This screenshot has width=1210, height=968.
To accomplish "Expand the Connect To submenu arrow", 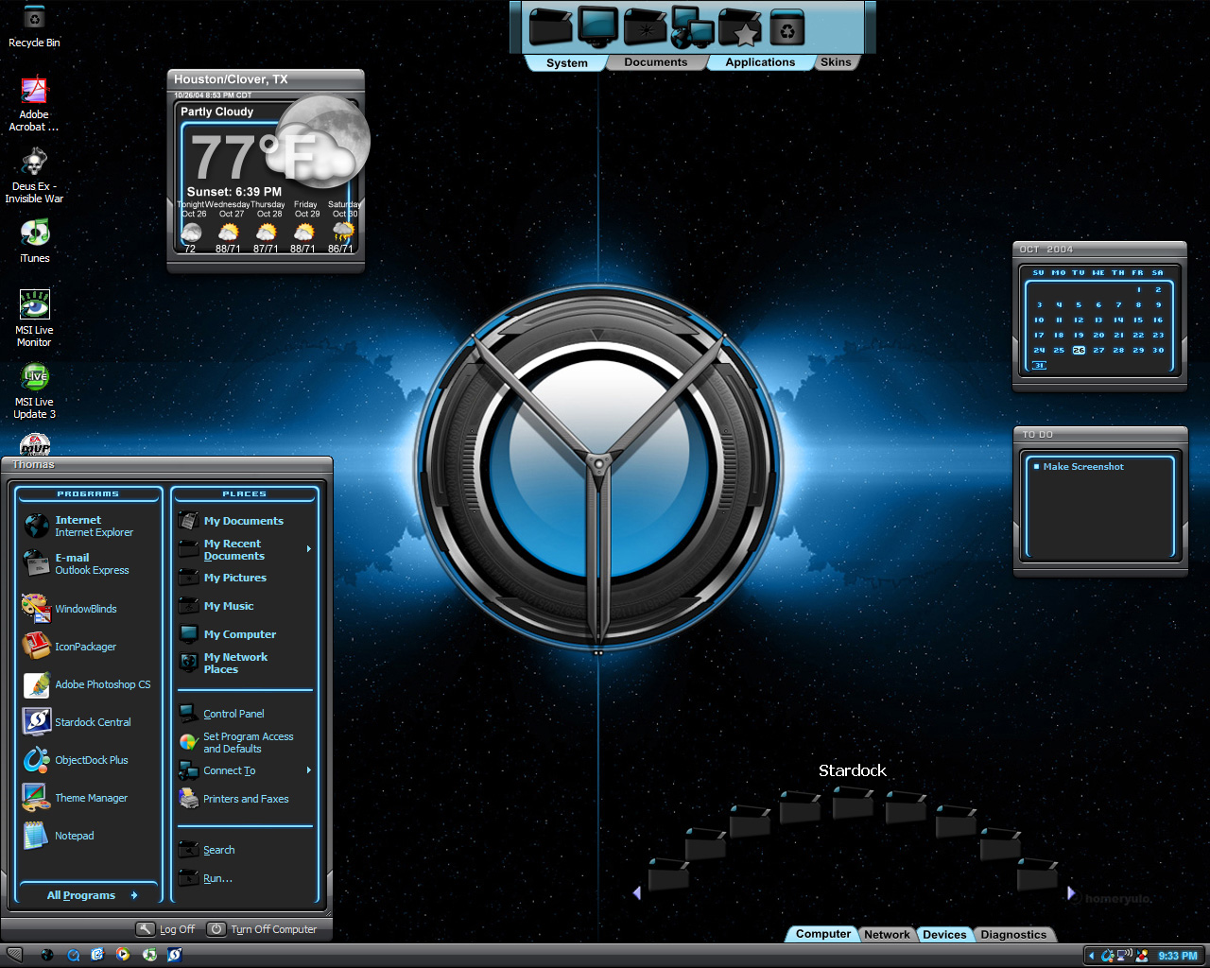I will [309, 770].
